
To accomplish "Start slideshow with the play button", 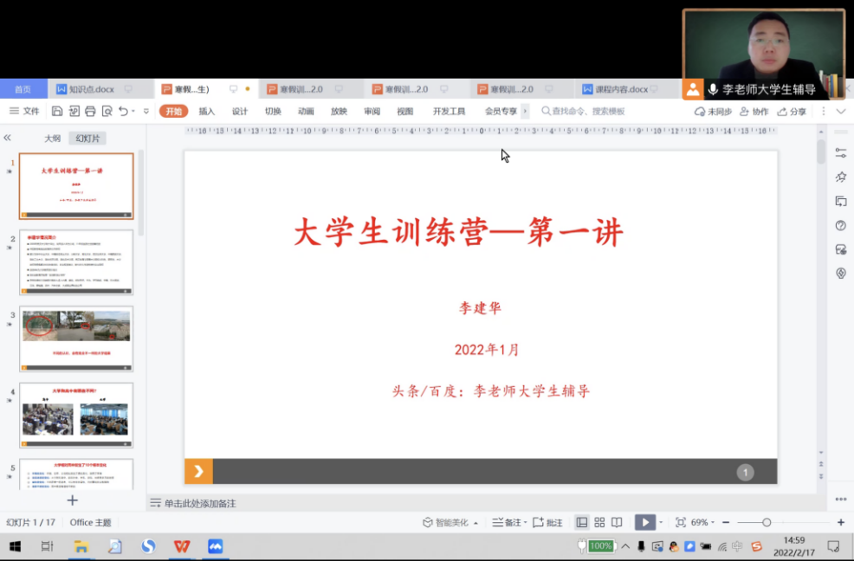I will tap(644, 522).
